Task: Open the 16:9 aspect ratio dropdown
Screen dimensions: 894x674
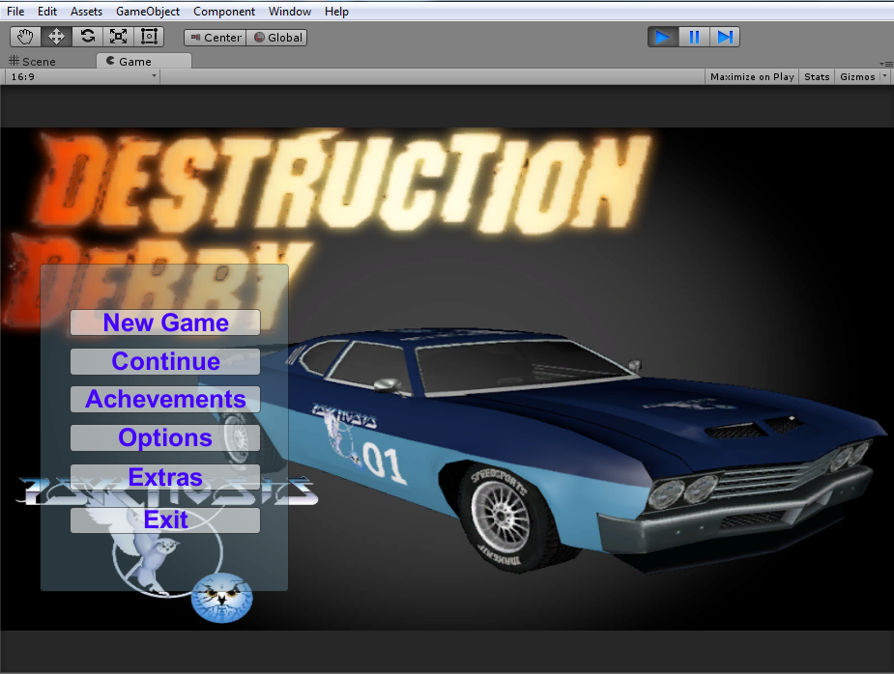Action: pyautogui.click(x=82, y=76)
